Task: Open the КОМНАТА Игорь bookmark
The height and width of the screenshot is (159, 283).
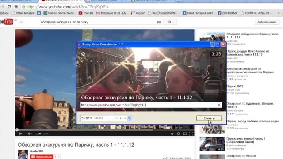Action: pos(256,13)
